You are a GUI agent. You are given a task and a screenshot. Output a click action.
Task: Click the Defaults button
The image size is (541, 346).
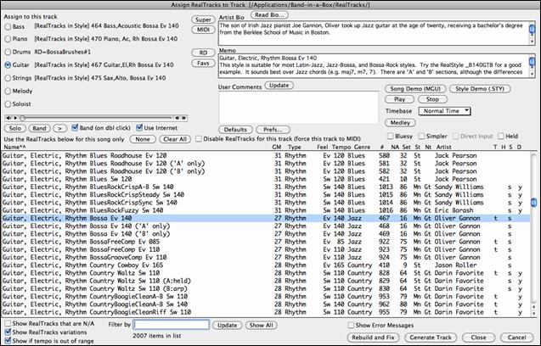click(235, 130)
